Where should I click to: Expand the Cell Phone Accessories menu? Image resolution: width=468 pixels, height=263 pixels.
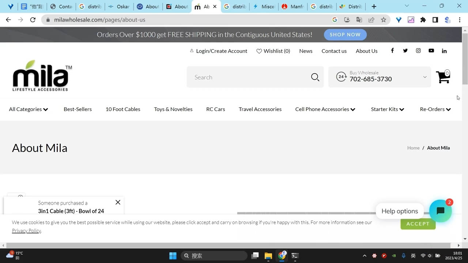pos(325,109)
